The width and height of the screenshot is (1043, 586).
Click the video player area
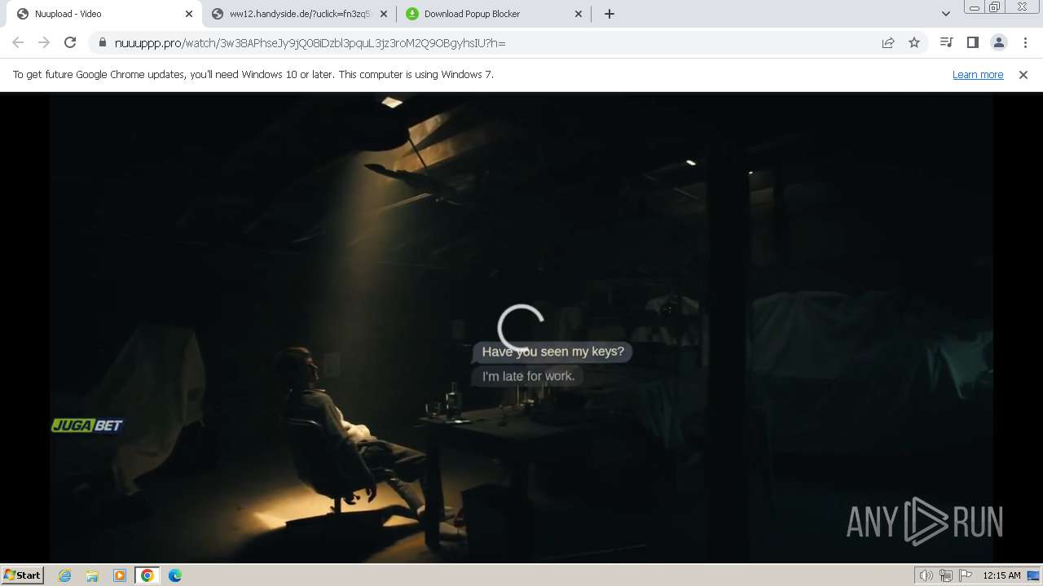point(521,326)
